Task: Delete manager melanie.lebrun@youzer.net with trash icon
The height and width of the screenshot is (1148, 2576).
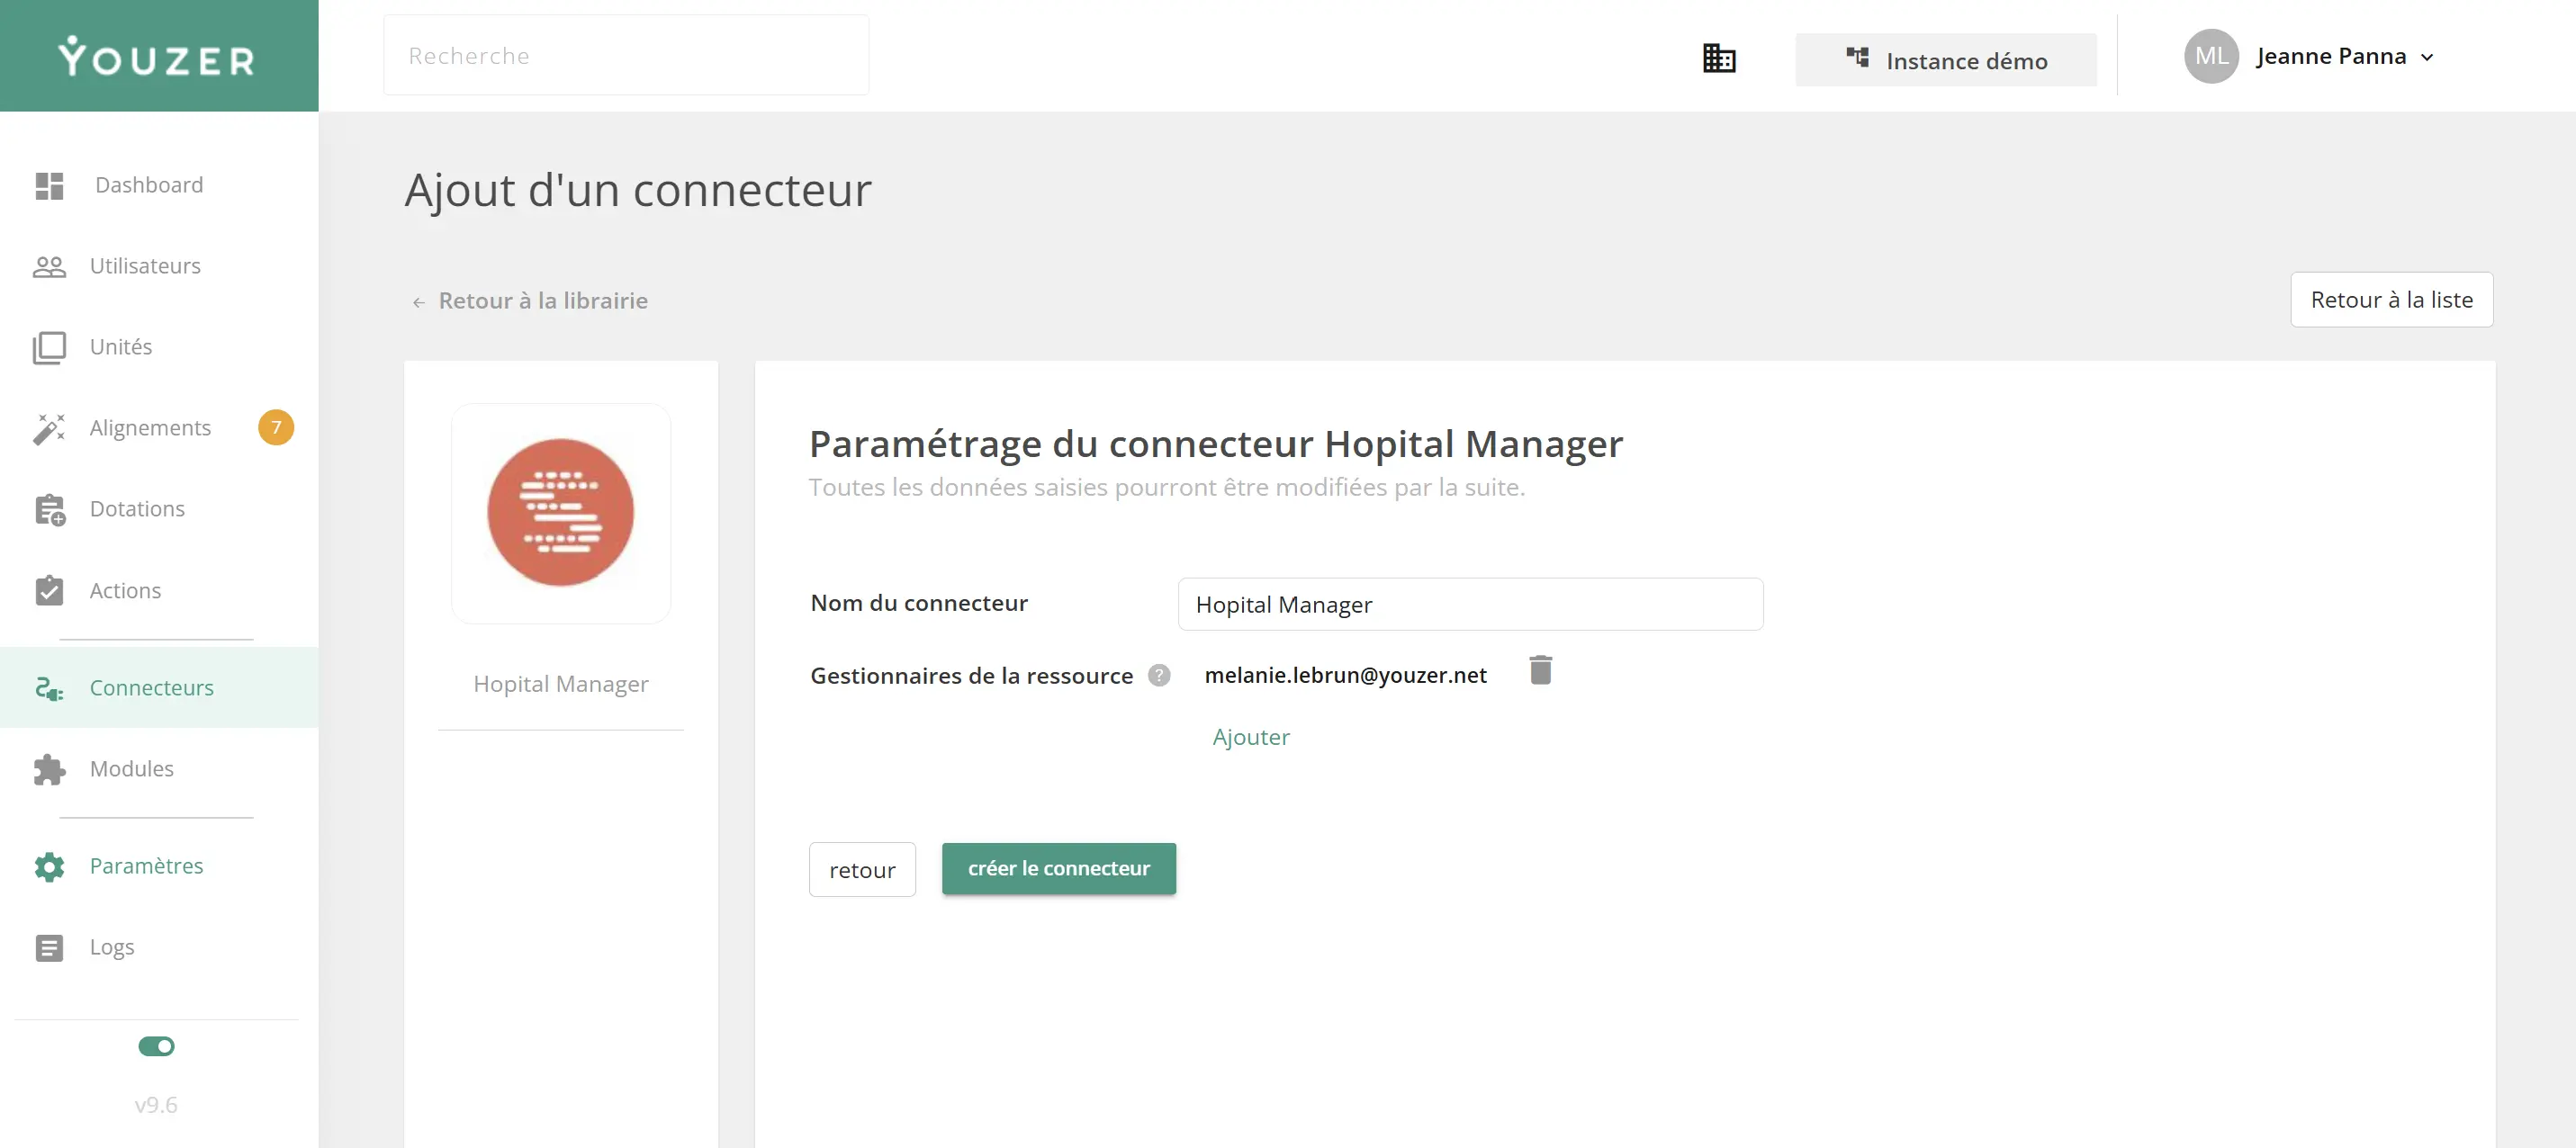Action: (x=1541, y=670)
